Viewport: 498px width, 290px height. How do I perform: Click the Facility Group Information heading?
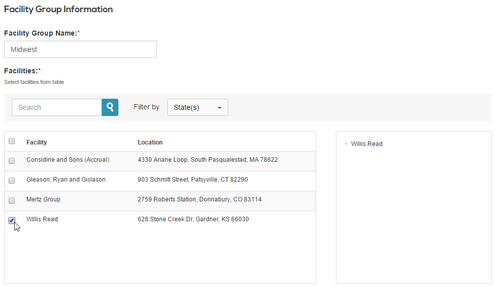tap(58, 9)
